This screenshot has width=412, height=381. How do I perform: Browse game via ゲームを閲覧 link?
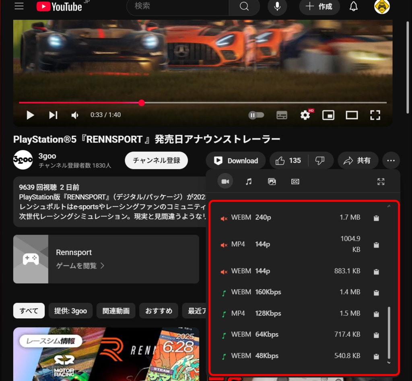(80, 266)
